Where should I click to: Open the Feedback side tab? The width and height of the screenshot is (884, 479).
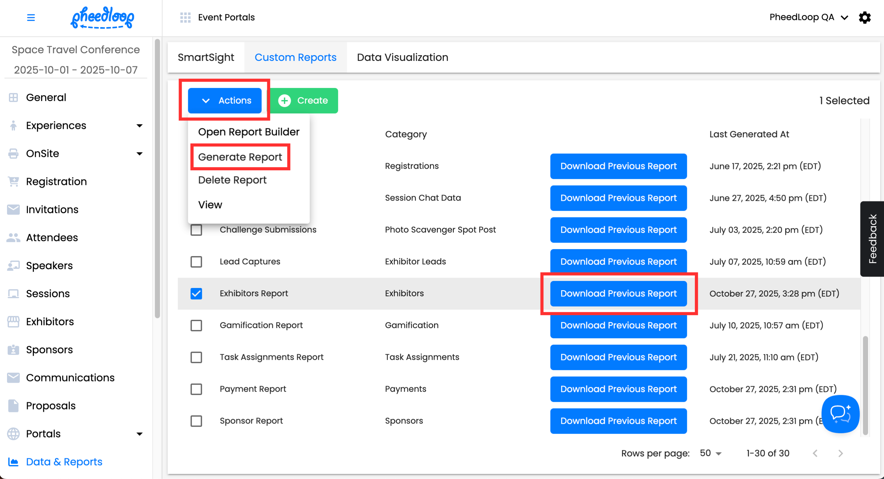(872, 239)
